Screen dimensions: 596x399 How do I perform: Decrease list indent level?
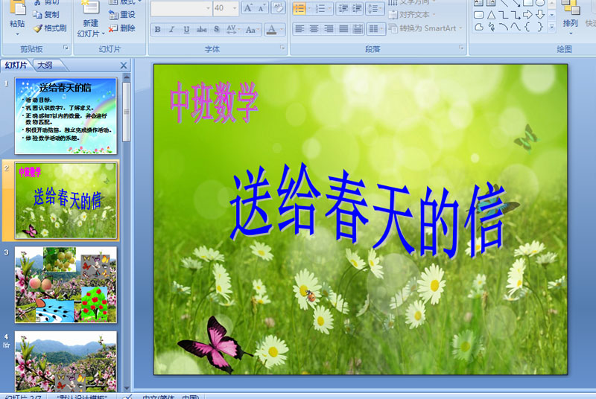pyautogui.click(x=343, y=8)
